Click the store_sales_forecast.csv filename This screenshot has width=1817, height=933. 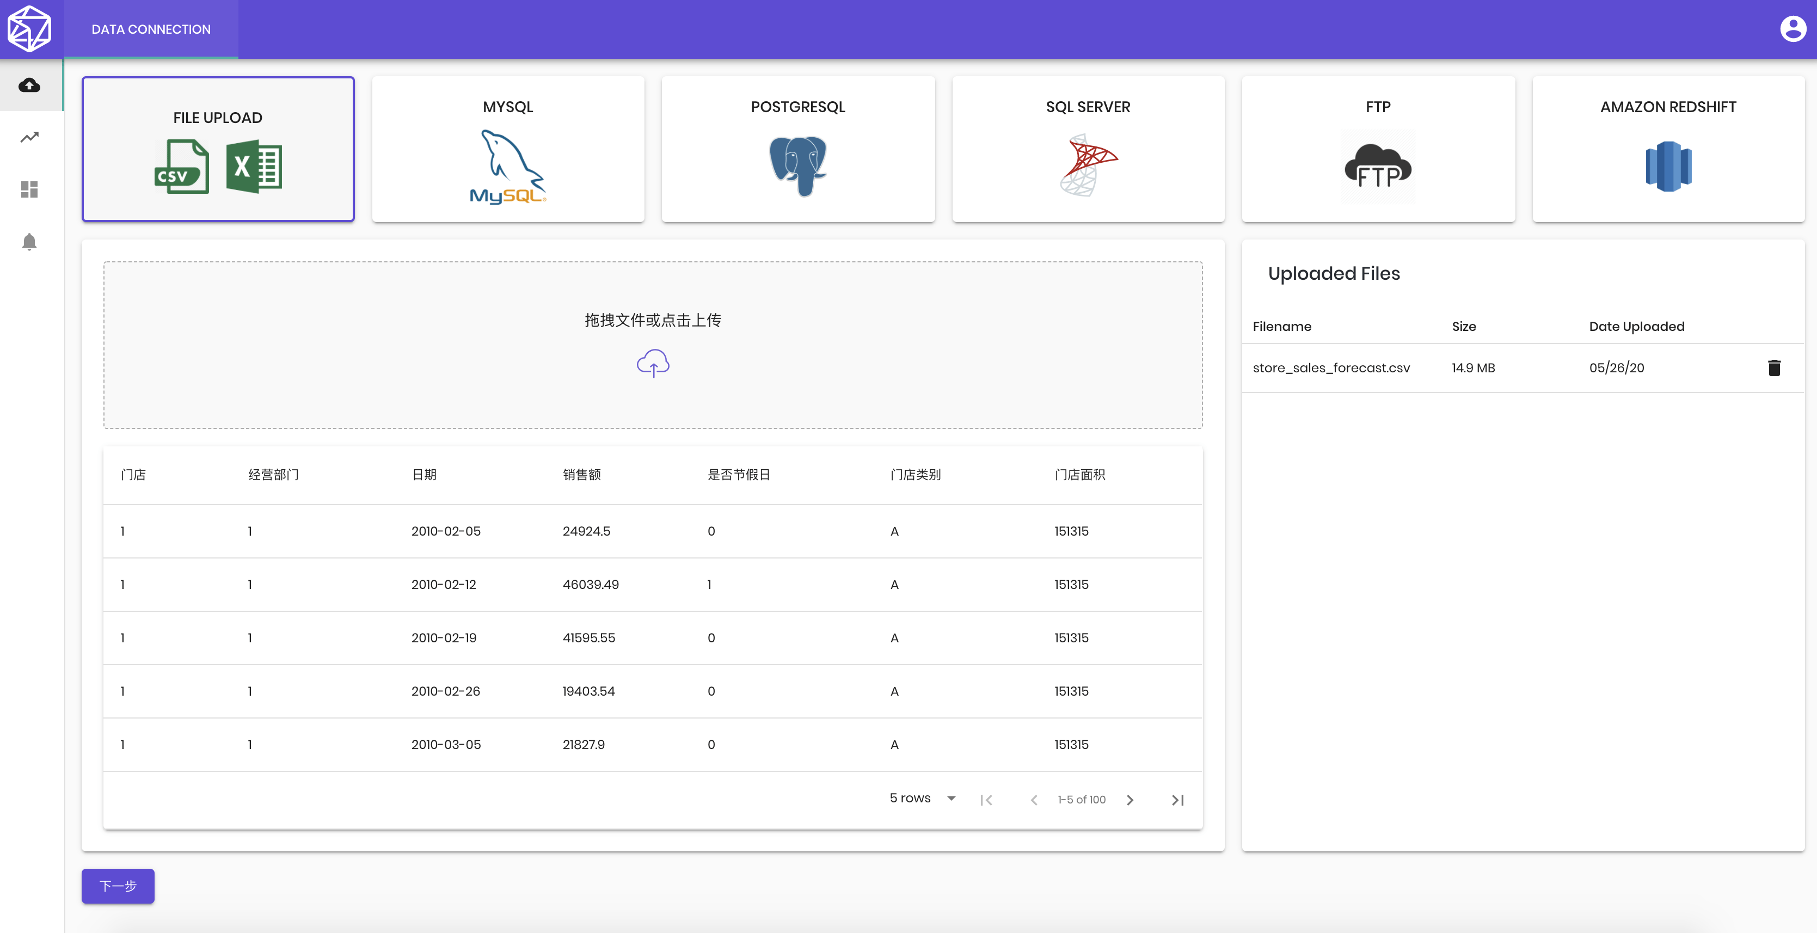point(1331,368)
